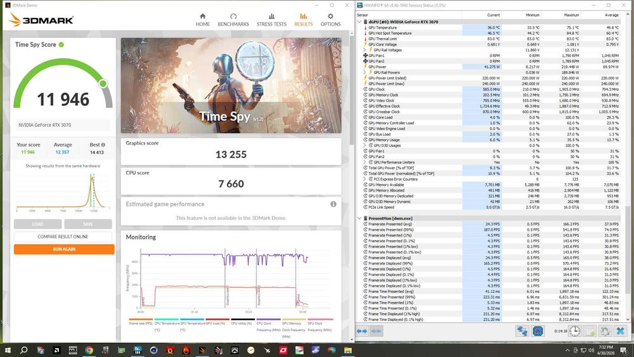634x357 pixels.
Task: Toggle the Frame rate (FPS) legend line
Action: coord(141,322)
